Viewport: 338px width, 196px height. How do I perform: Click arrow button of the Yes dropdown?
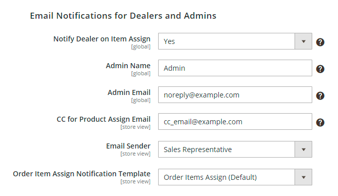[x=304, y=41]
